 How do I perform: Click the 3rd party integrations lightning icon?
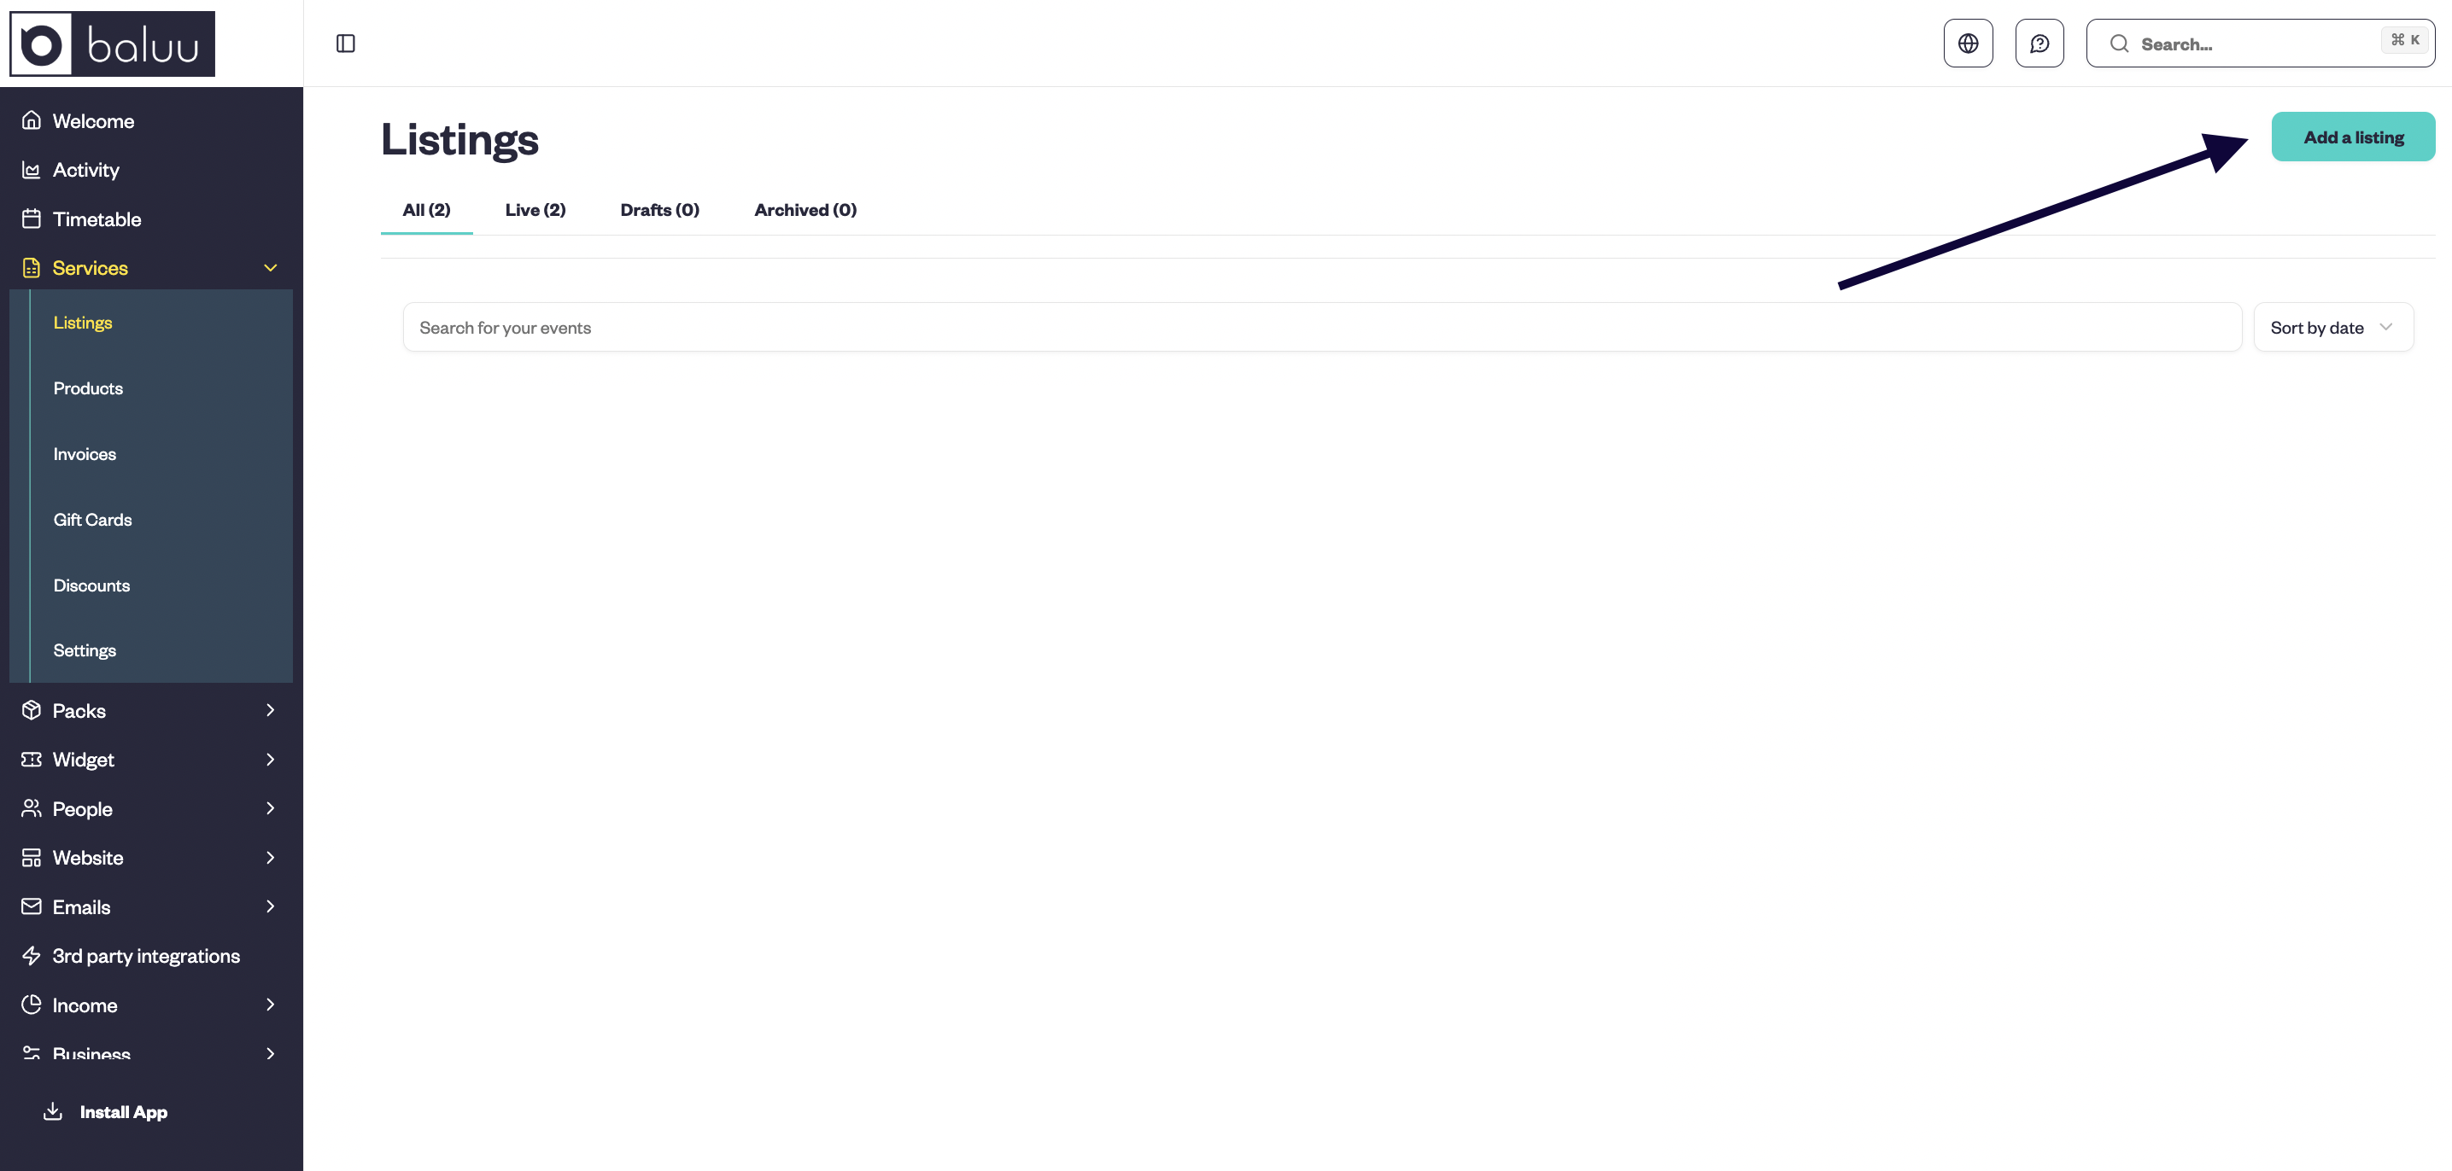point(32,956)
